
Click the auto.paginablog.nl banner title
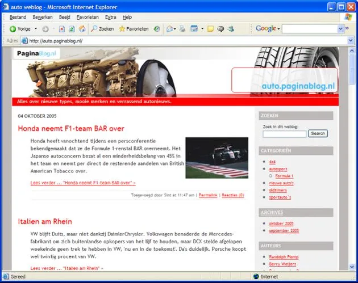[298, 86]
